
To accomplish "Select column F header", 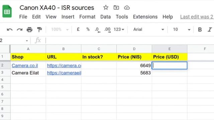I will [205, 49].
